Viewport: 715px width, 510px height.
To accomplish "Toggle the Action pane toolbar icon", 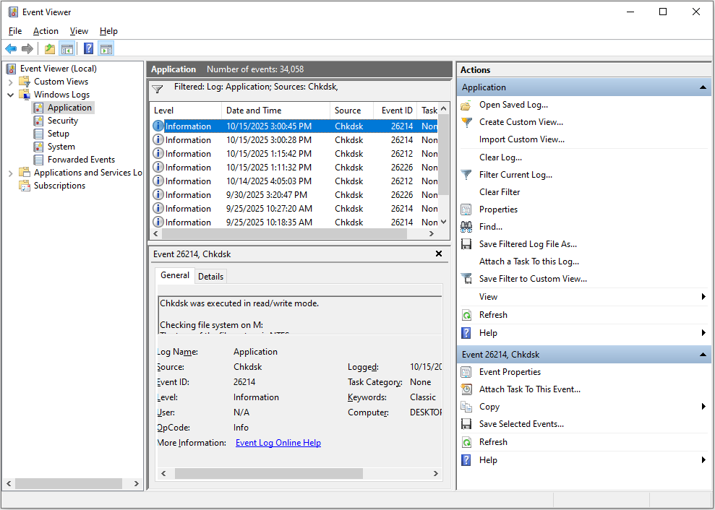I will tap(106, 48).
